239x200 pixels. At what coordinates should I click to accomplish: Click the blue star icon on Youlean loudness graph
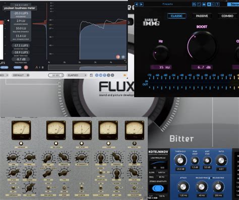(x=123, y=57)
